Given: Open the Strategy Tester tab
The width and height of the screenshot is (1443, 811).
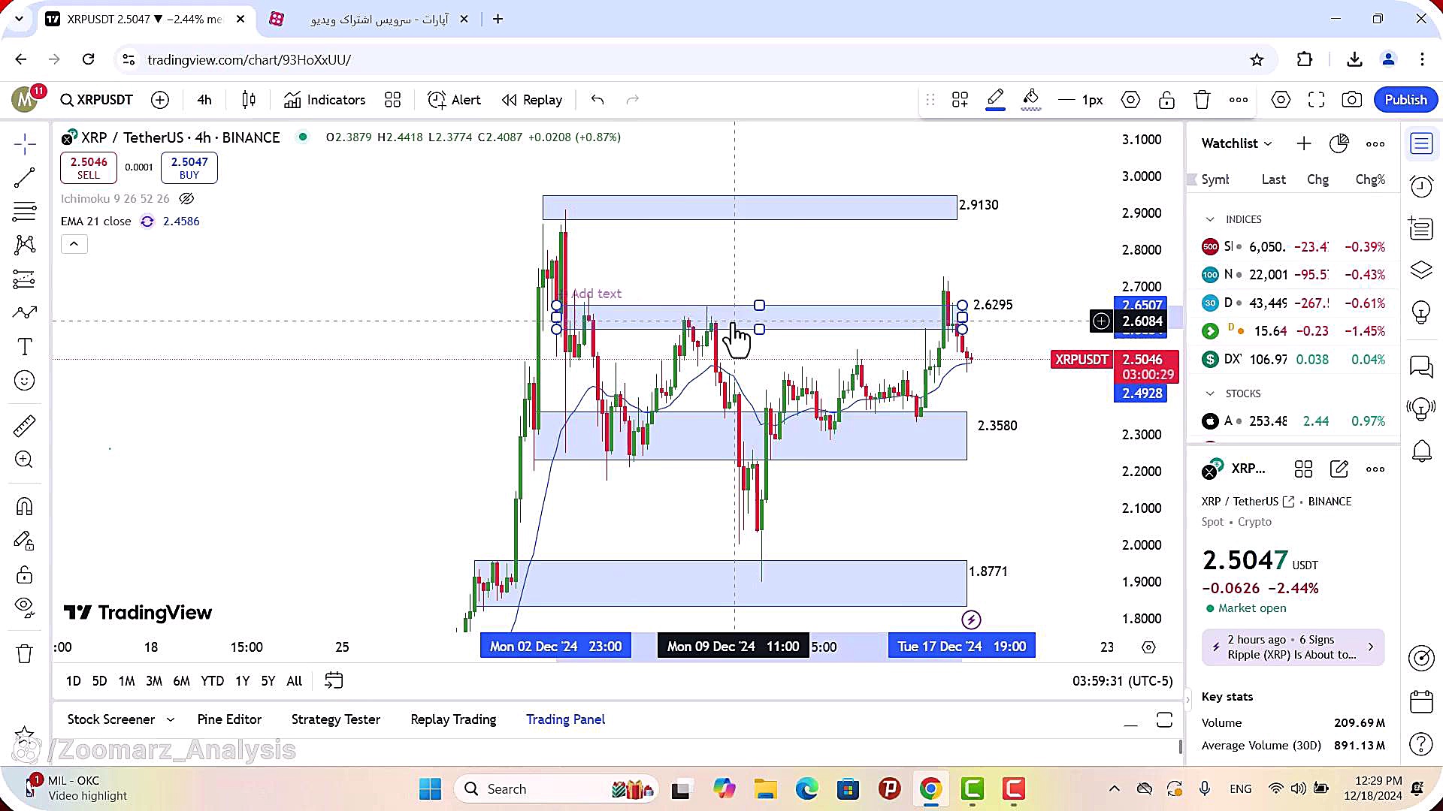Looking at the screenshot, I should [336, 719].
